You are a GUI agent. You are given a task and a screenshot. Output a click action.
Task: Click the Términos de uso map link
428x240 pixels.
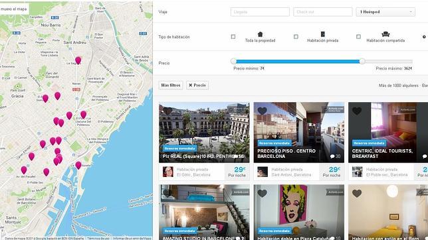tap(98, 239)
